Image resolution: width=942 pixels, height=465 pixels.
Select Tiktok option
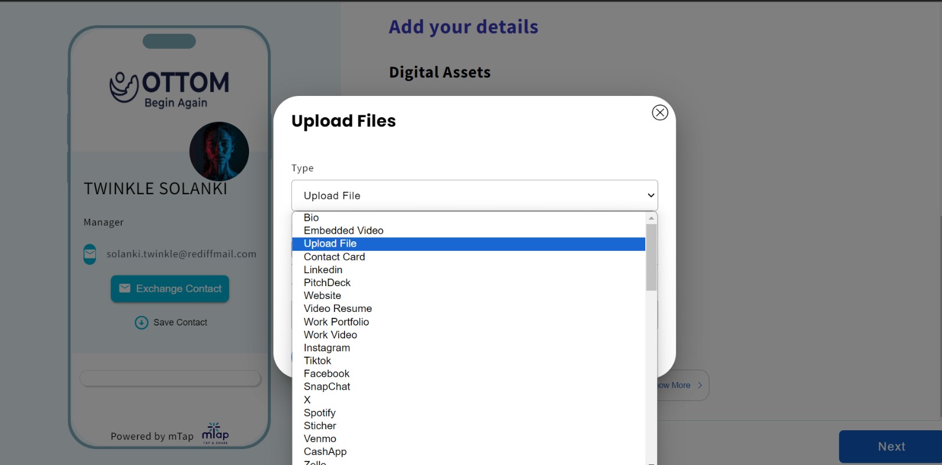click(469, 361)
